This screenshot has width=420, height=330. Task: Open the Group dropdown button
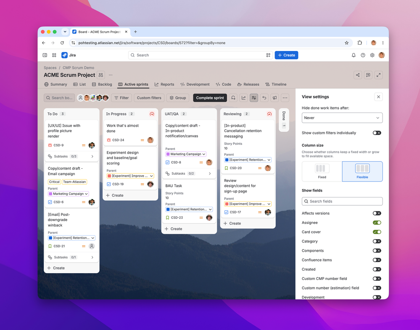tap(178, 98)
